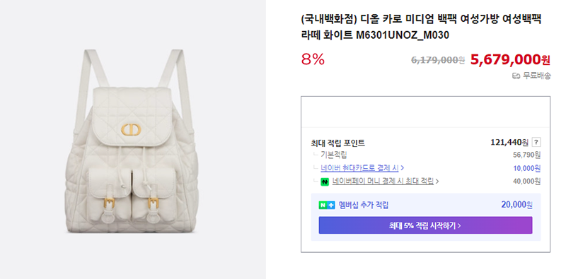The width and height of the screenshot is (566, 279).
Task: Click the question mark help icon
Action: (536, 143)
